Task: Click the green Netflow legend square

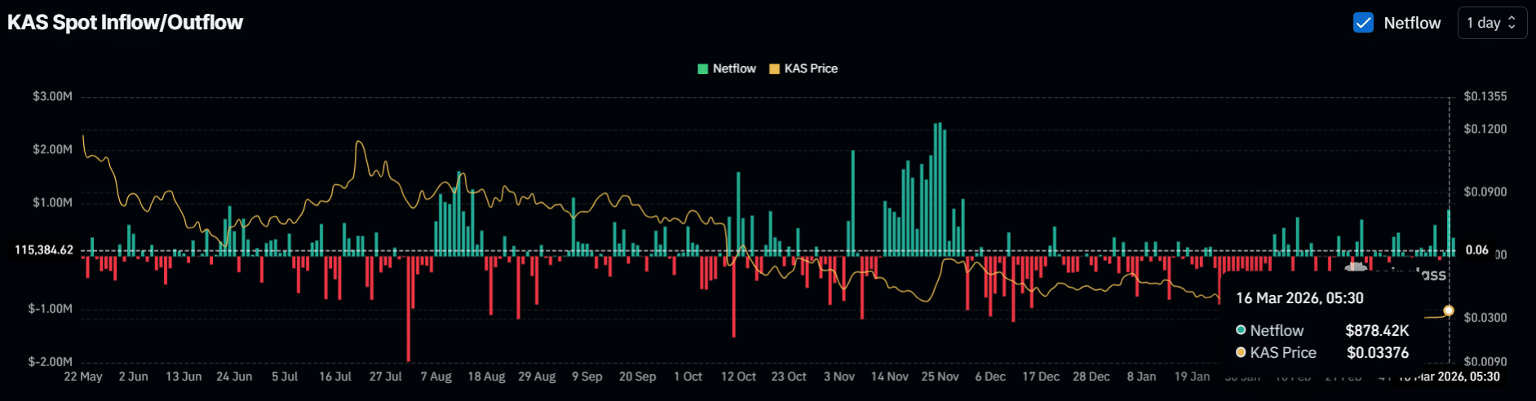Action: pyautogui.click(x=703, y=69)
